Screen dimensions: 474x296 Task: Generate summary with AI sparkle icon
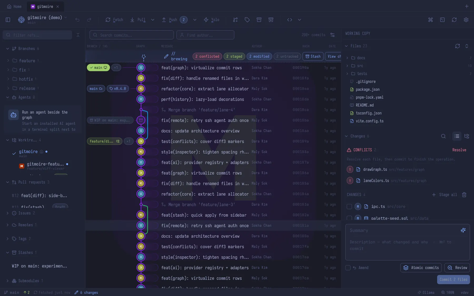463,230
